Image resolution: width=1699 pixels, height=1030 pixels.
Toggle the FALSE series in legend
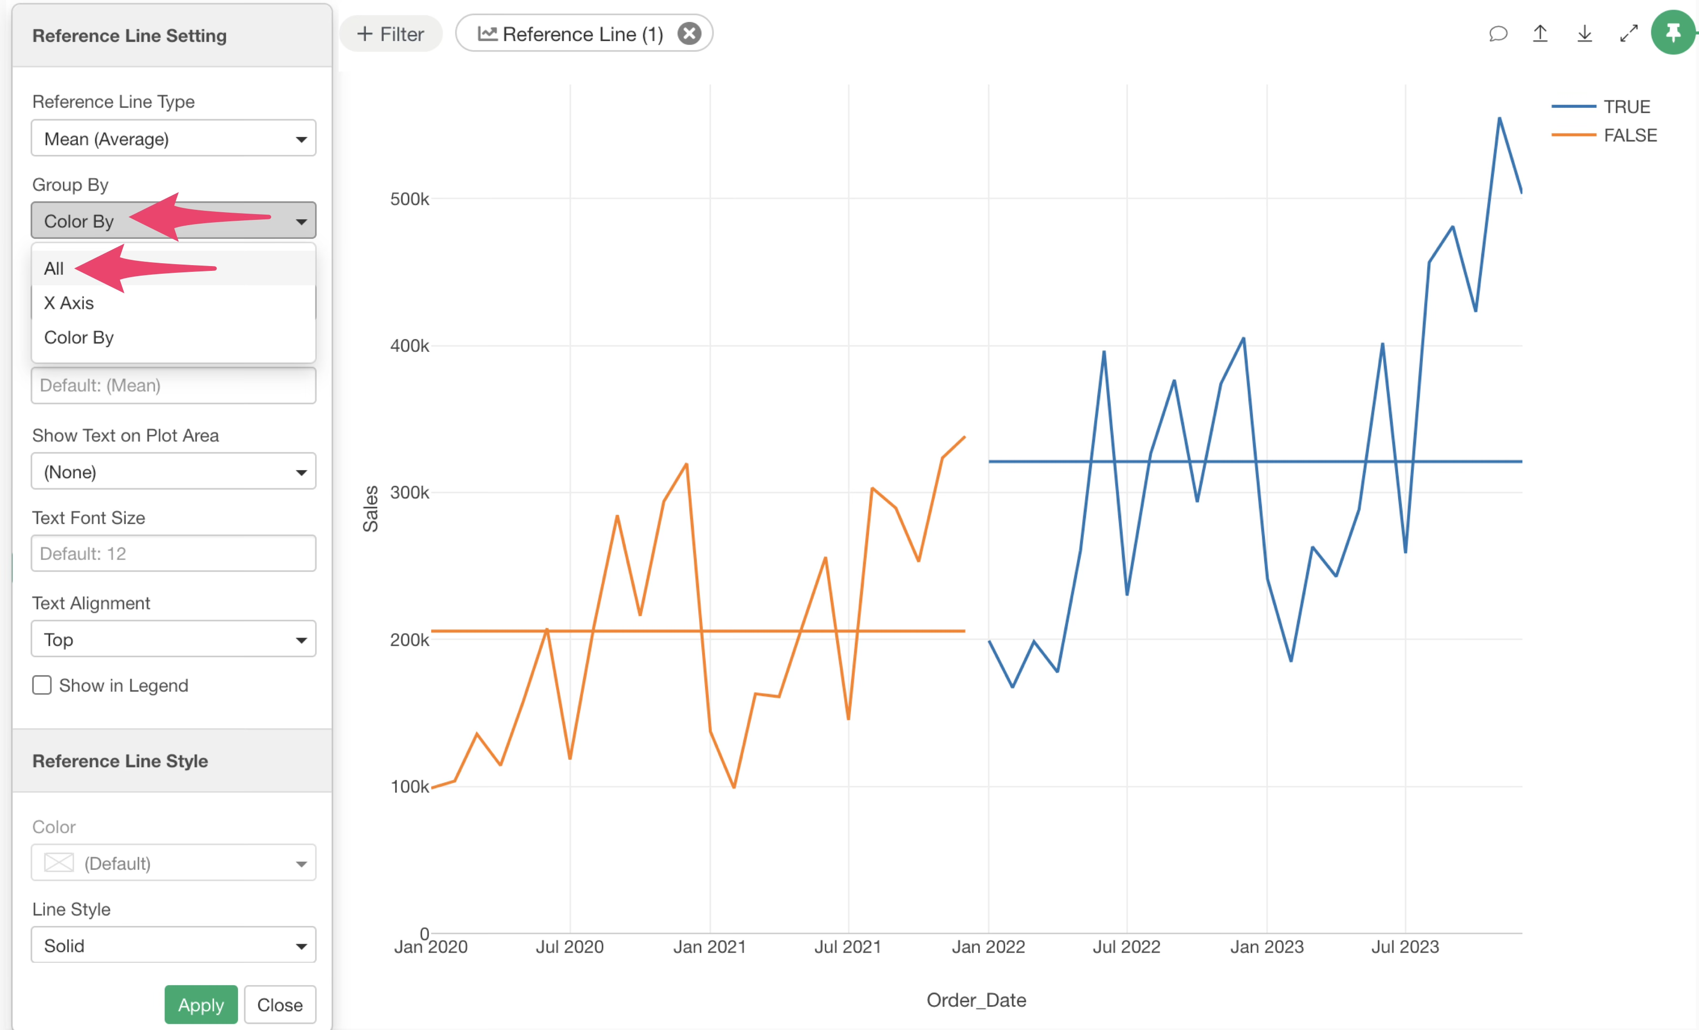coord(1629,135)
